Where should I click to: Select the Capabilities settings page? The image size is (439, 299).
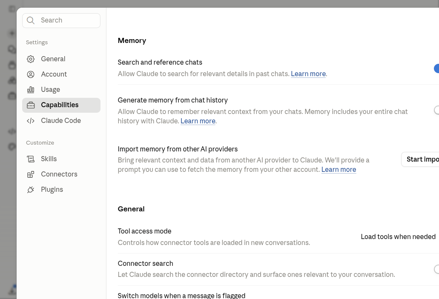point(61,105)
